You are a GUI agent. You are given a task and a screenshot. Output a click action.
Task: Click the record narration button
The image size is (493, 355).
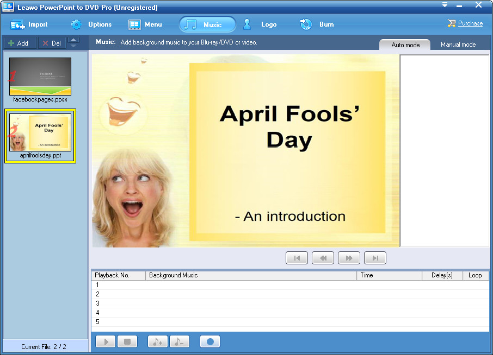210,342
